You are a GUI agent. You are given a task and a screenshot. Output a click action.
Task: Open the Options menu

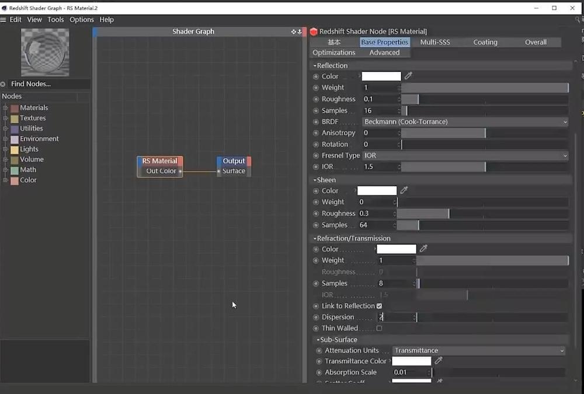[x=82, y=20]
